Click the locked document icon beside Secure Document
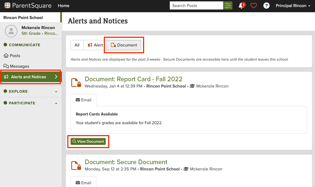Image resolution: width=315 pixels, height=187 pixels. click(76, 166)
